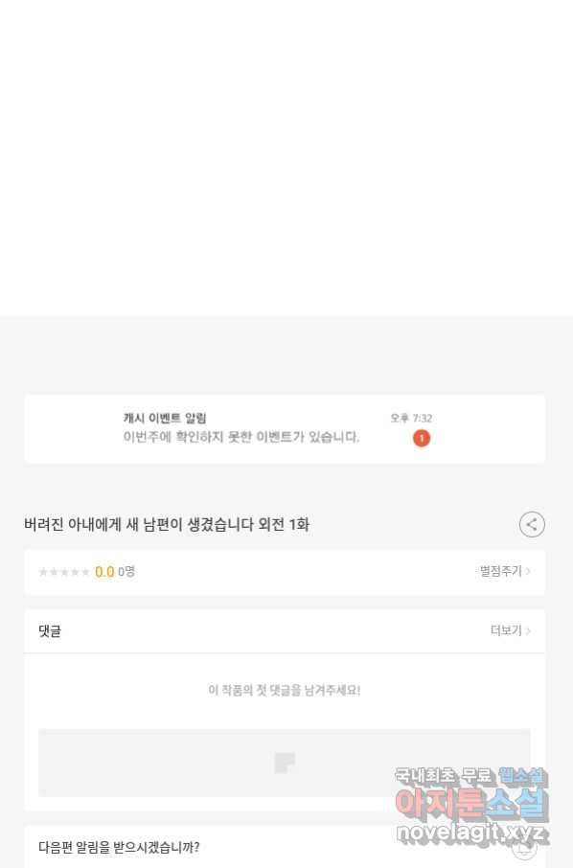Select the middle third rating star
This screenshot has height=868, width=573.
(x=64, y=572)
